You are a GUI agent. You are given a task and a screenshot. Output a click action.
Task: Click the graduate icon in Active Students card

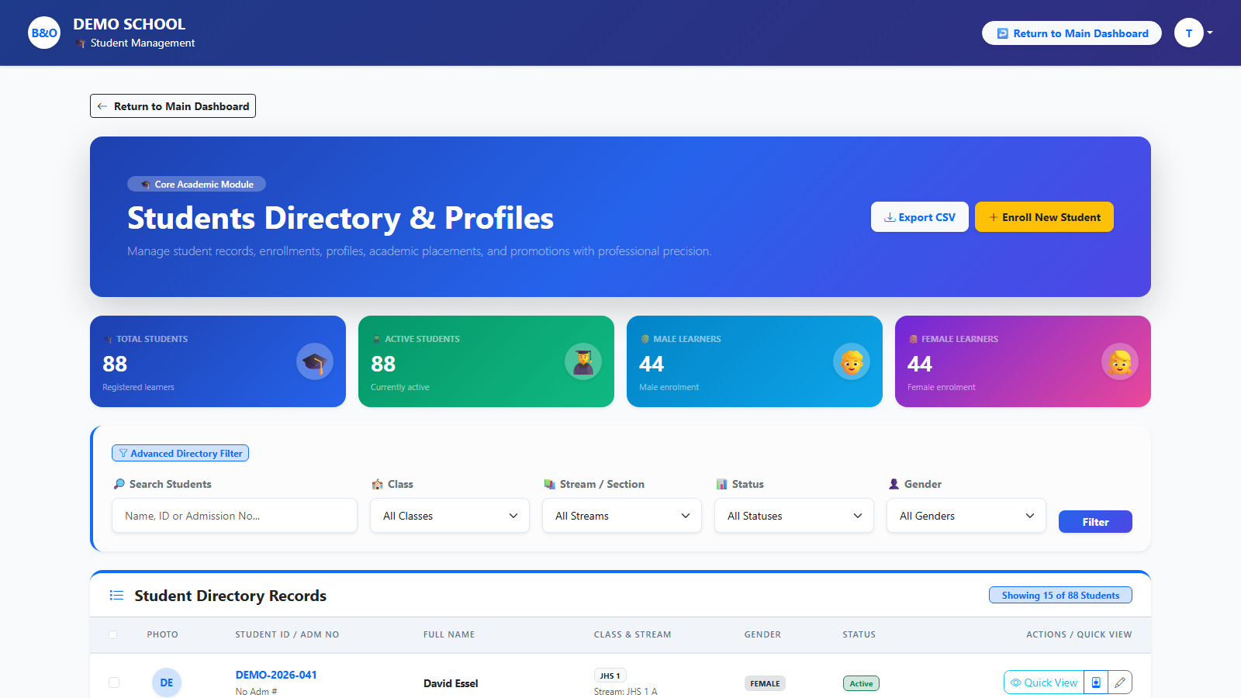[583, 361]
